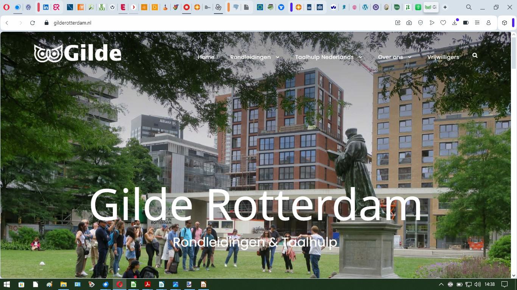This screenshot has height=290, width=517.
Task: Open the Send to device arrow icon
Action: point(432,23)
